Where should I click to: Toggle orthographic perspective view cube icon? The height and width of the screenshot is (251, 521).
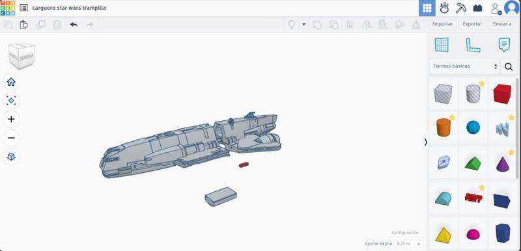(x=11, y=157)
